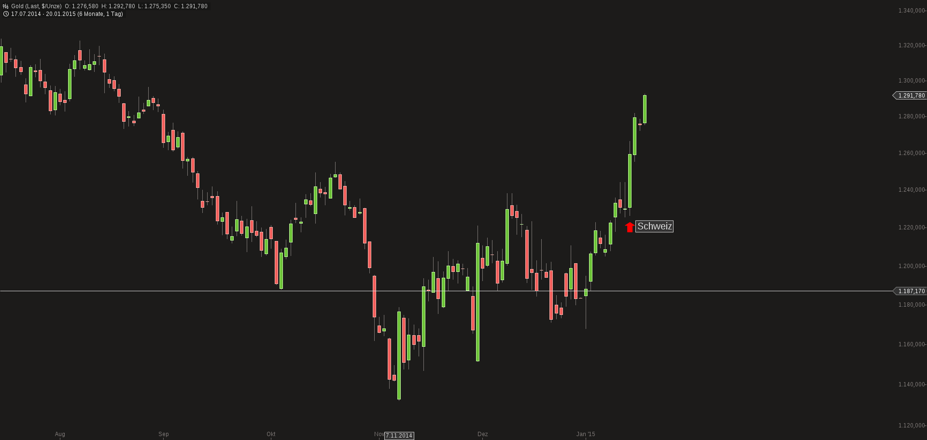Click the last green candle at the chart's high
The width and height of the screenshot is (927, 440).
click(645, 109)
